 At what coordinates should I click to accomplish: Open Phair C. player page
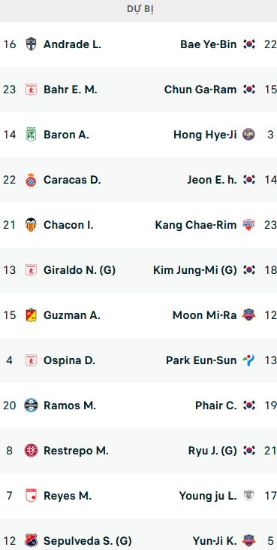[x=216, y=406]
